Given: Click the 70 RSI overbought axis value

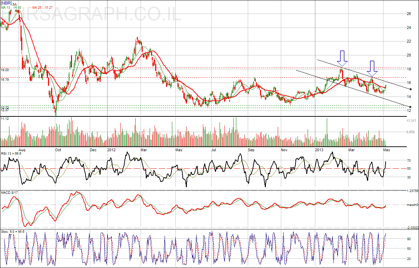Looking at the screenshot, I should coord(409,161).
